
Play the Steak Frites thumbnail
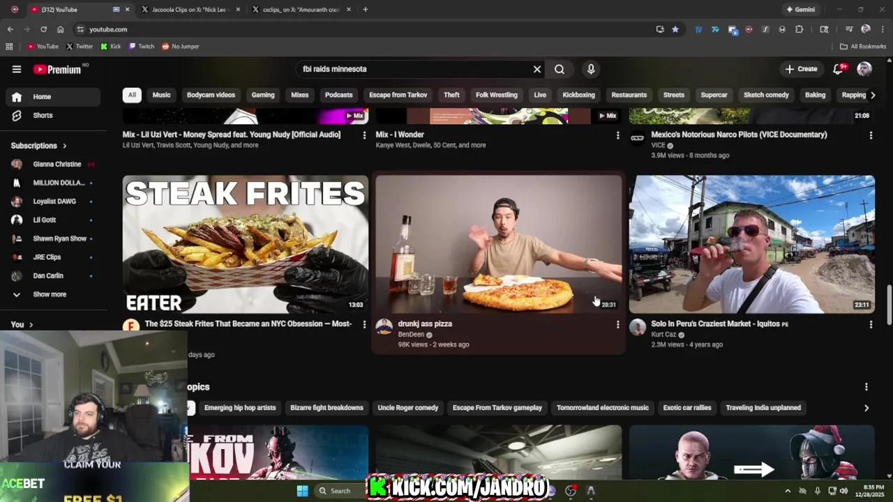pos(246,244)
